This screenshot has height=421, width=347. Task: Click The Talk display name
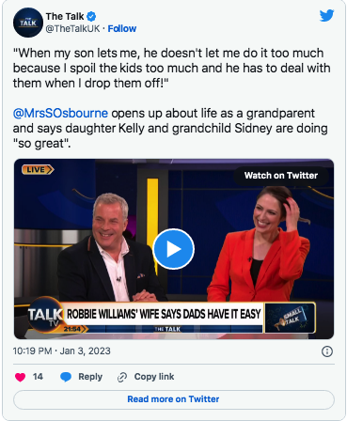(65, 16)
